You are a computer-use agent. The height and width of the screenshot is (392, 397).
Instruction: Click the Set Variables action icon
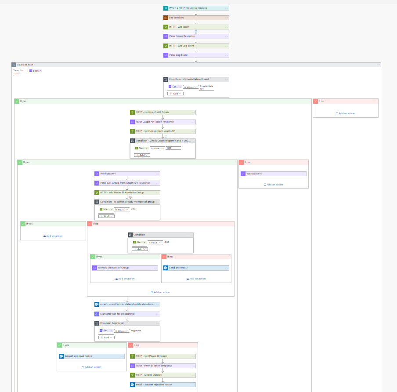click(x=166, y=18)
